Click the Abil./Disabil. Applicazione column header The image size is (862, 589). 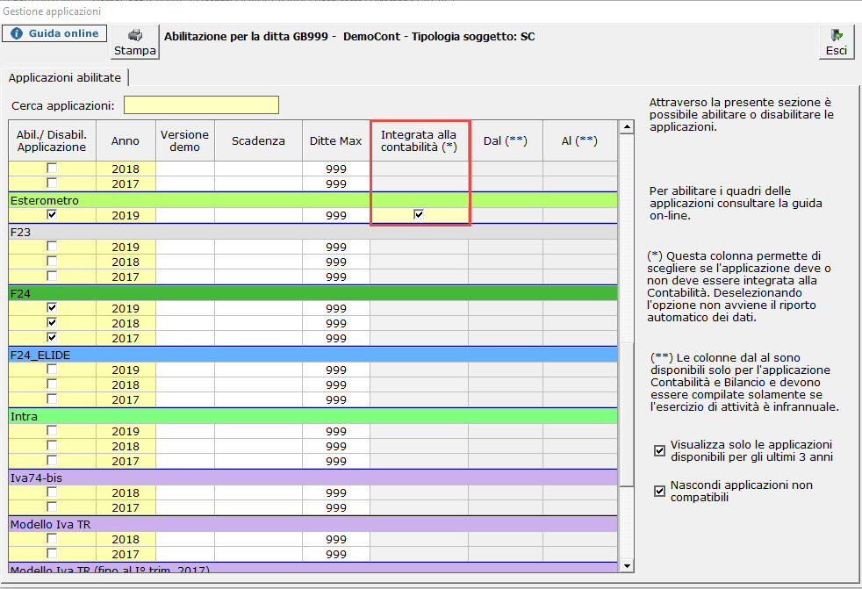coord(52,140)
